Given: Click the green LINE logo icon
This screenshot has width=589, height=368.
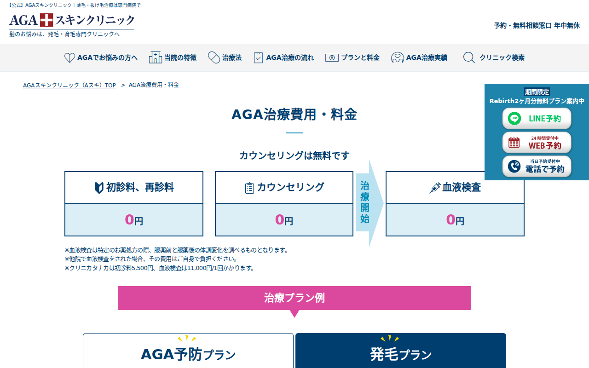Looking at the screenshot, I should click(514, 118).
